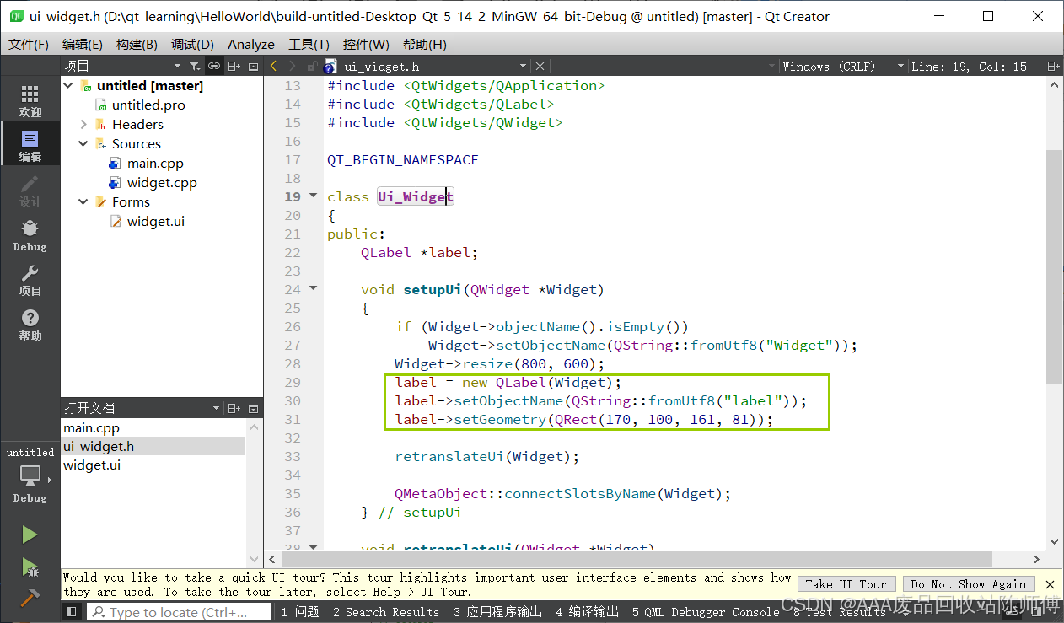Open the 欢迎 (Welcome) mode
Viewport: 1064px width, 623px height.
(x=30, y=100)
